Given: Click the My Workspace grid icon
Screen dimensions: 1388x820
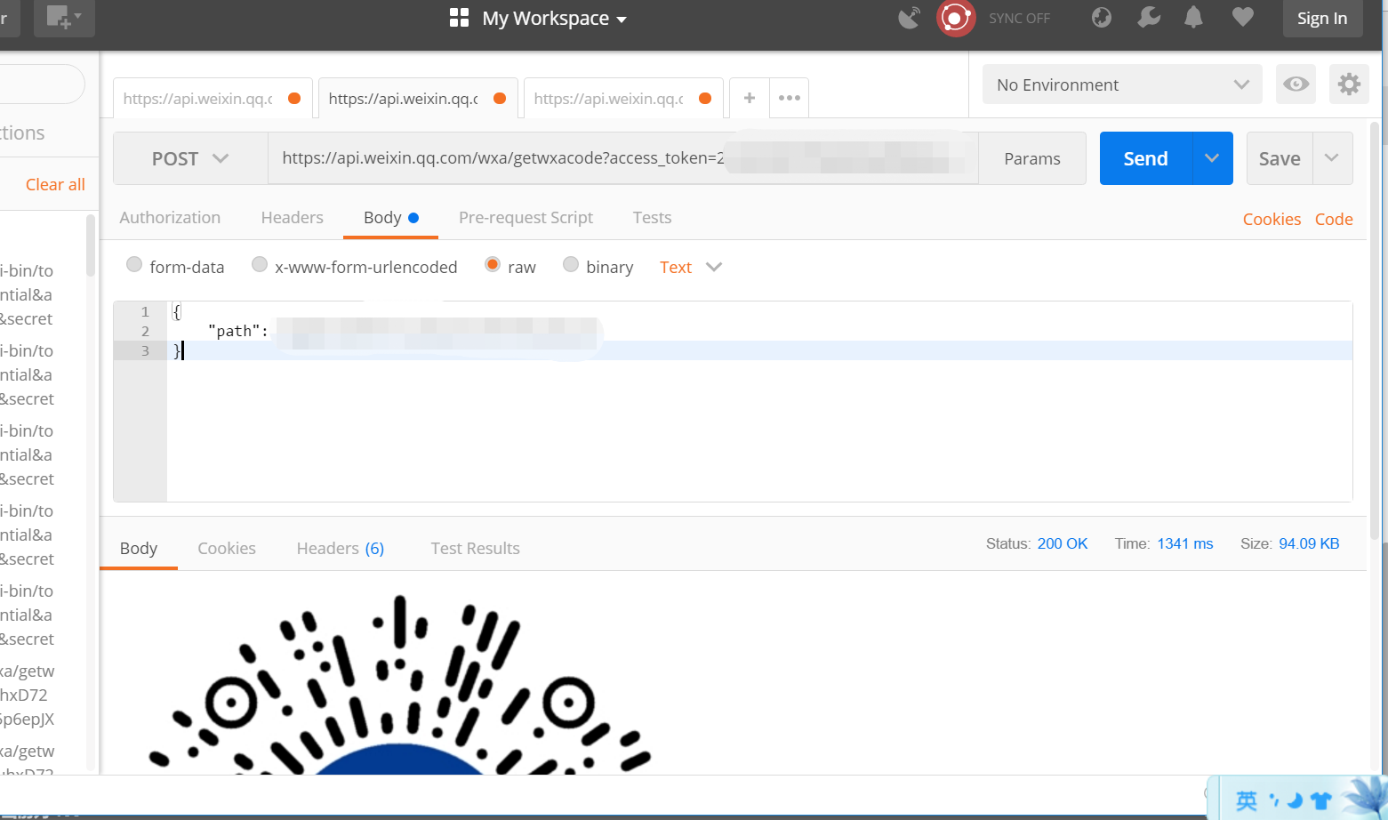Looking at the screenshot, I should pos(459,18).
